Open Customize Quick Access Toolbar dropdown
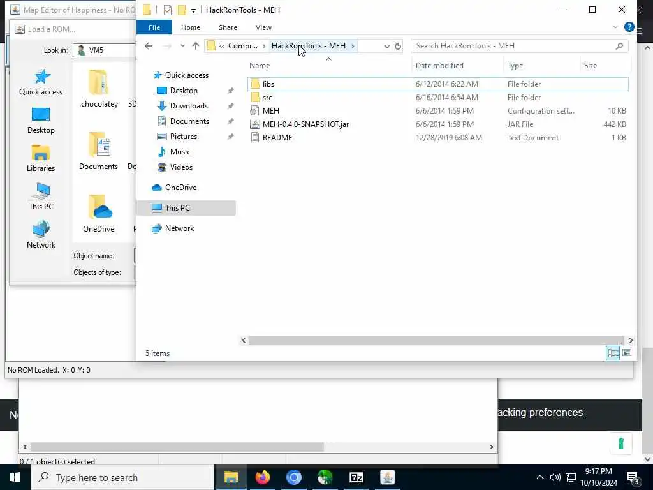653x490 pixels. point(193,10)
